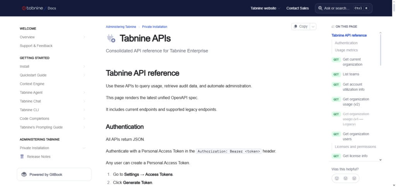This screenshot has height=187, width=396.
Task: Click GET badge for List teams
Action: click(x=336, y=74)
